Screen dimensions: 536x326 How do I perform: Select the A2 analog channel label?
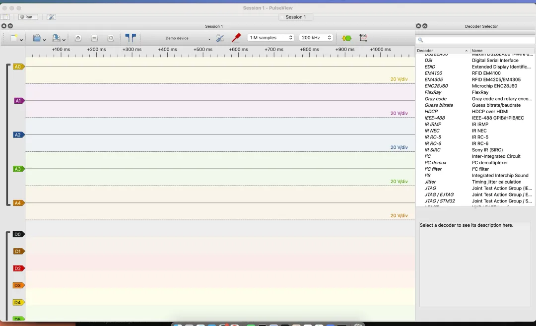[18, 135]
